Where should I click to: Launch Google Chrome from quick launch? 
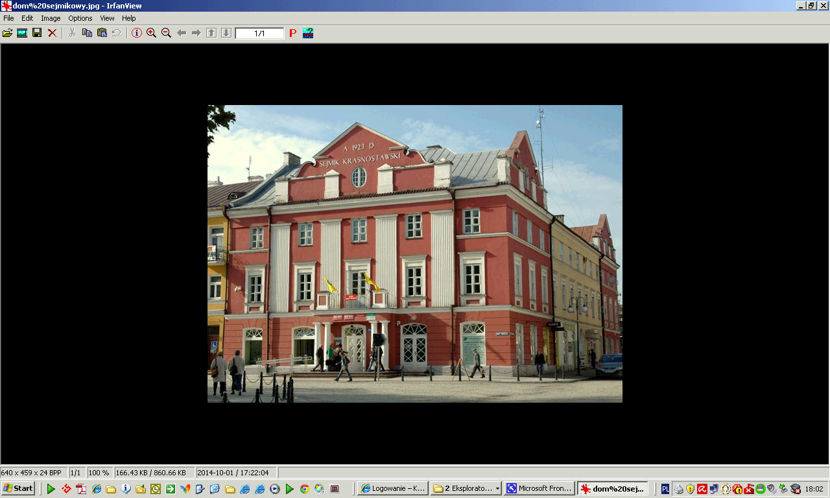[305, 489]
